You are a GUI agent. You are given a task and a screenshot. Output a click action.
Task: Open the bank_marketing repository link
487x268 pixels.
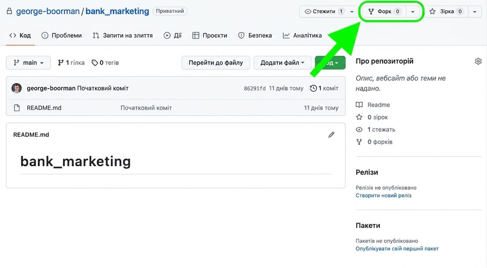pos(117,11)
